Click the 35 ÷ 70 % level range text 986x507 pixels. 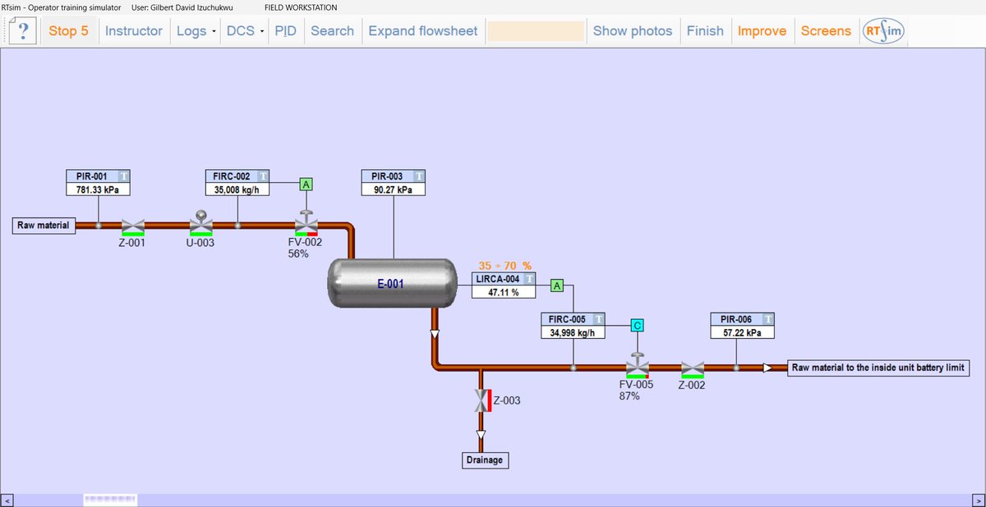click(x=505, y=266)
